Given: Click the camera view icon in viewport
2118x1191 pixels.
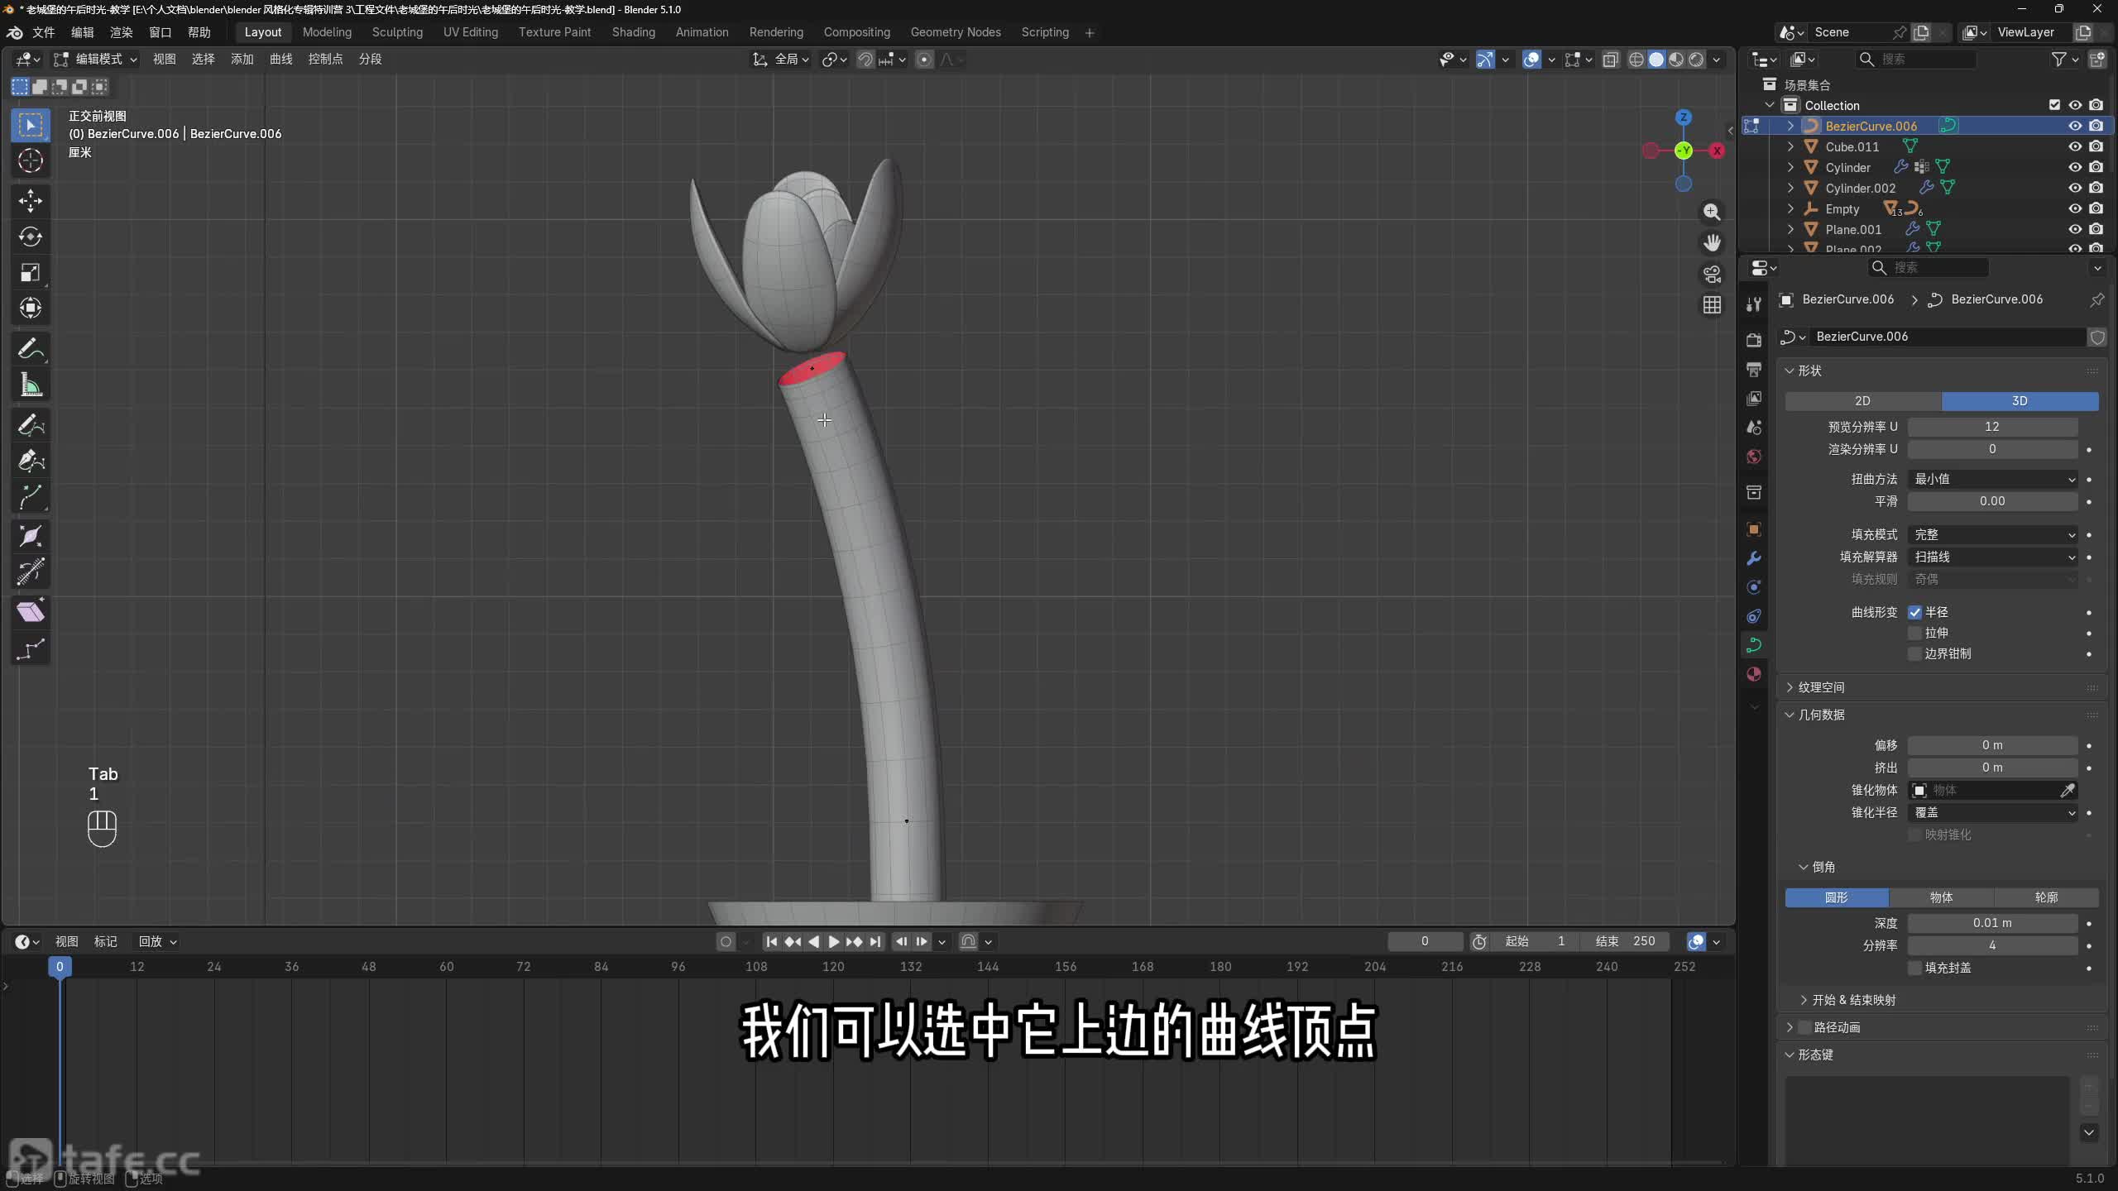Looking at the screenshot, I should [x=1712, y=274].
